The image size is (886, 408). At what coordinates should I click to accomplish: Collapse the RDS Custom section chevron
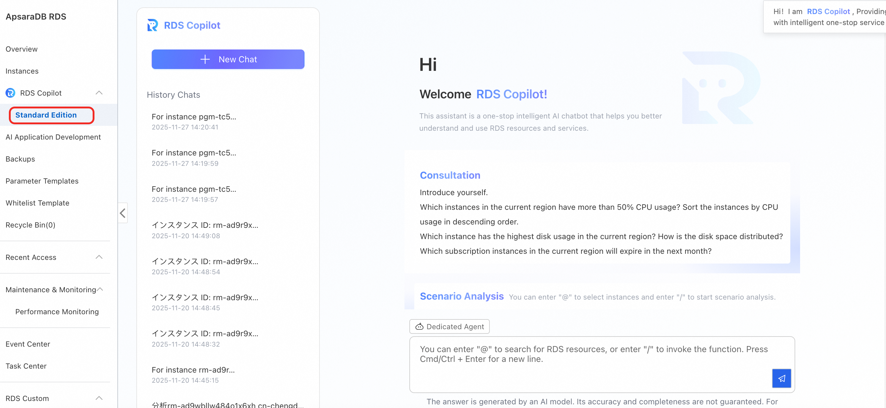99,398
